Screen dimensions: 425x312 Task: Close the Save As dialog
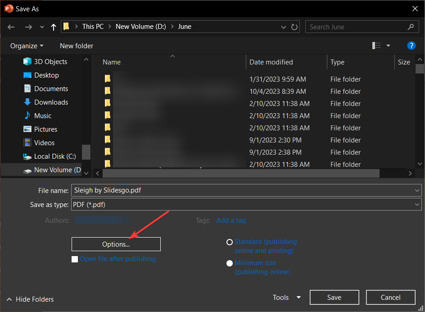[415, 9]
